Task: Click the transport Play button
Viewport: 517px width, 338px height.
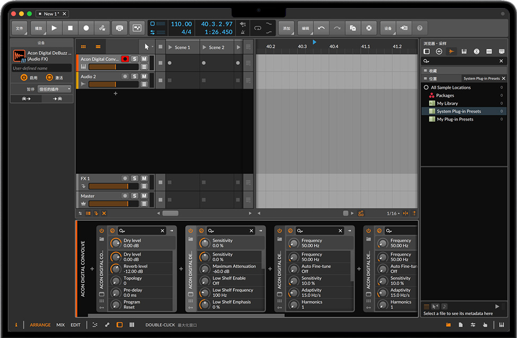Action: 54,28
